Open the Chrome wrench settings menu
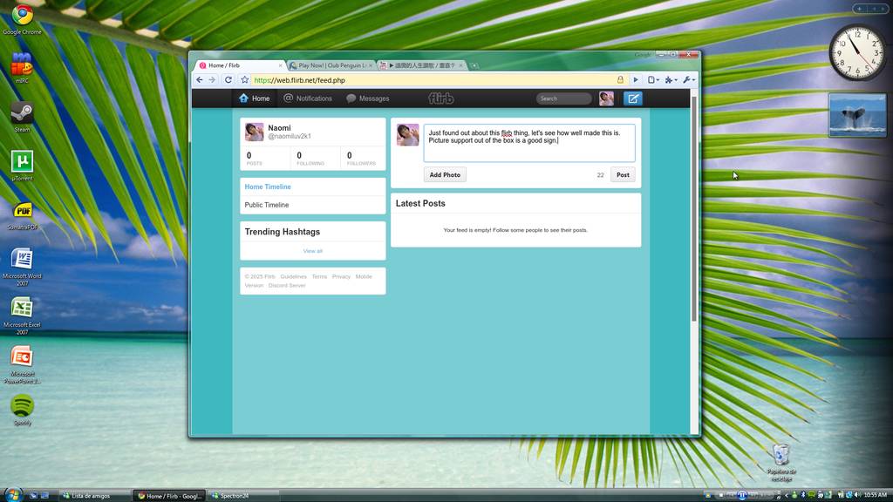 pyautogui.click(x=689, y=80)
